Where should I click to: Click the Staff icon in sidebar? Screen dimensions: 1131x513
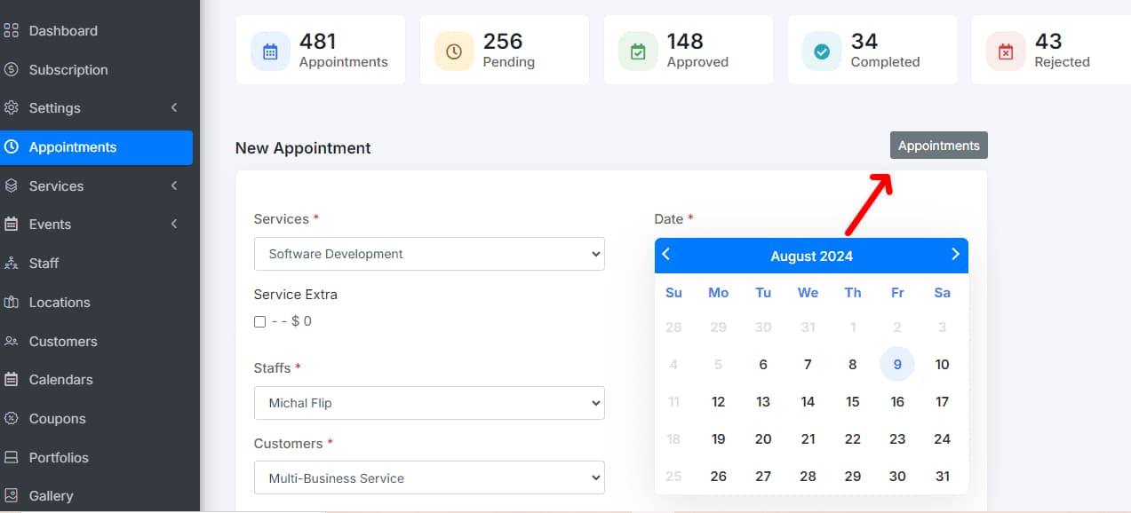(x=12, y=264)
